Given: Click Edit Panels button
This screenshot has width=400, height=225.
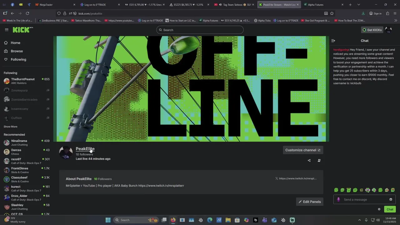Looking at the screenshot, I should pyautogui.click(x=310, y=202).
